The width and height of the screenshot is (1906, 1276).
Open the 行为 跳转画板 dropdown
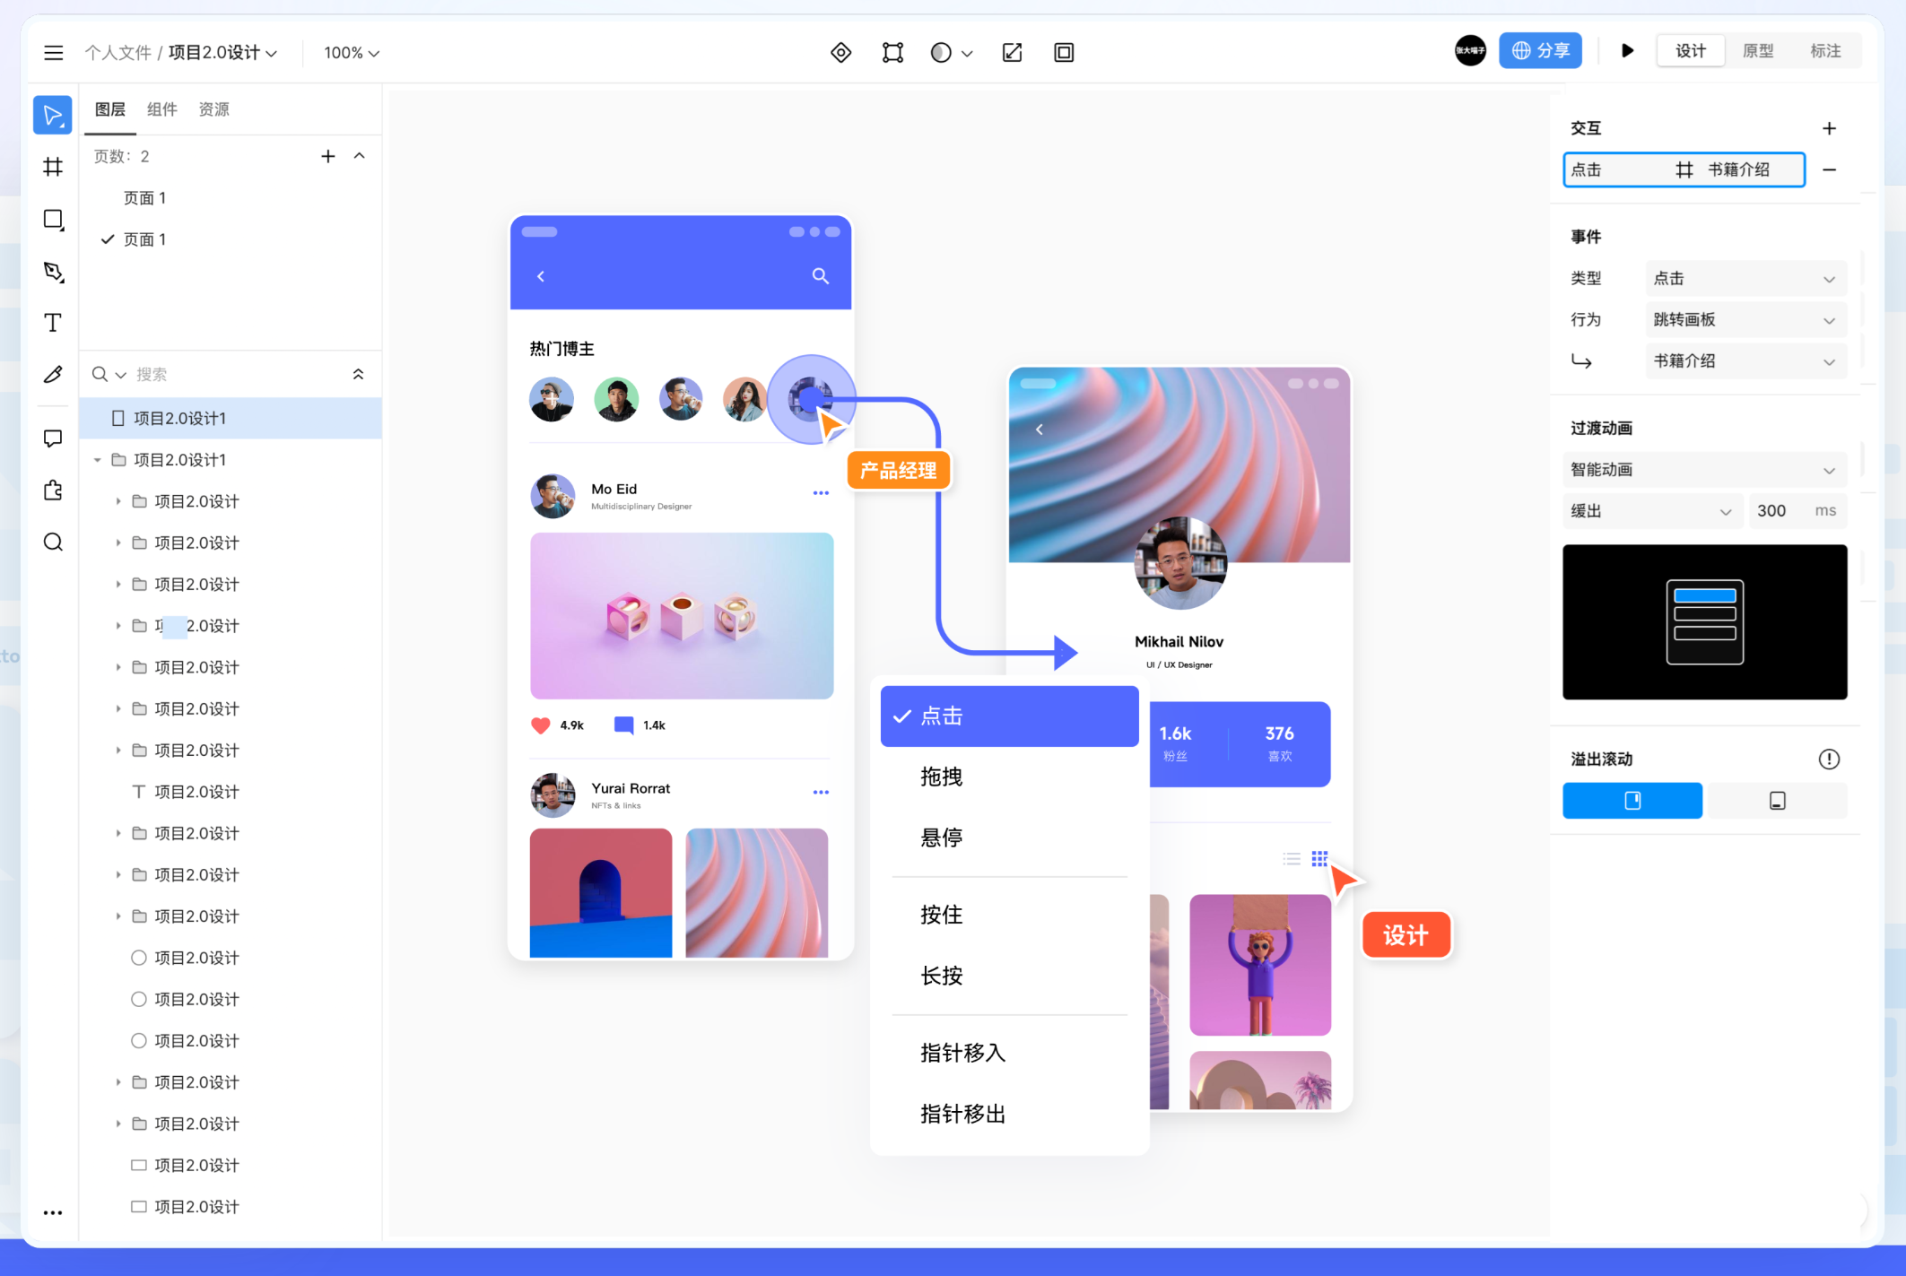(x=1744, y=320)
